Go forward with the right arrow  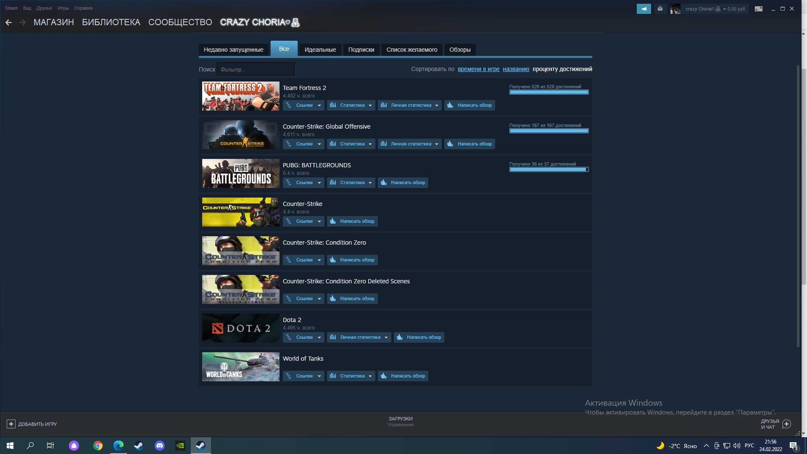click(x=23, y=22)
